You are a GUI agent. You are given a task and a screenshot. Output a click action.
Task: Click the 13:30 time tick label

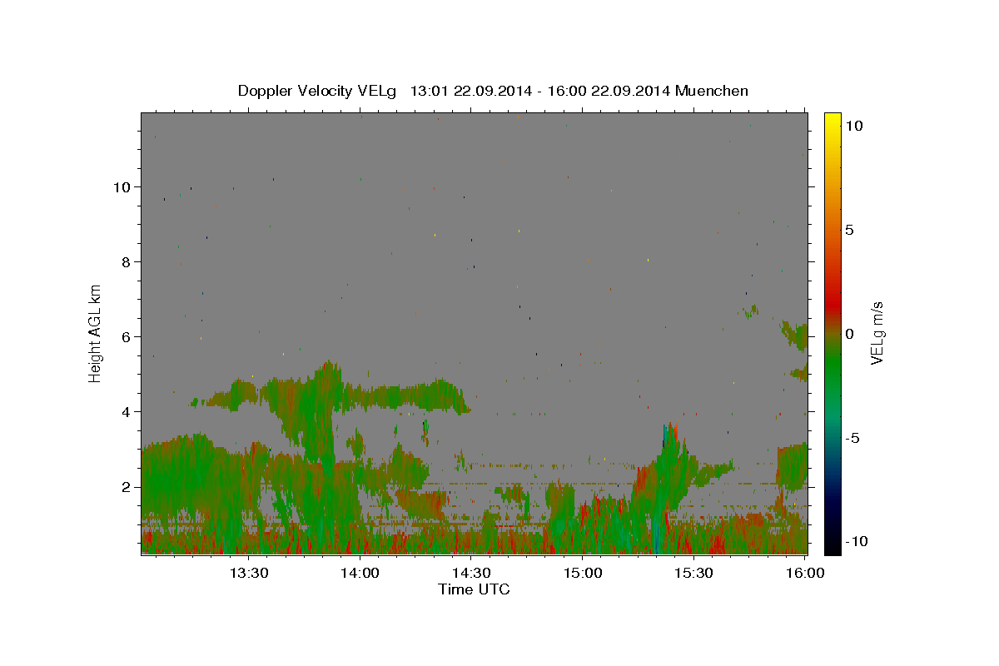[249, 573]
